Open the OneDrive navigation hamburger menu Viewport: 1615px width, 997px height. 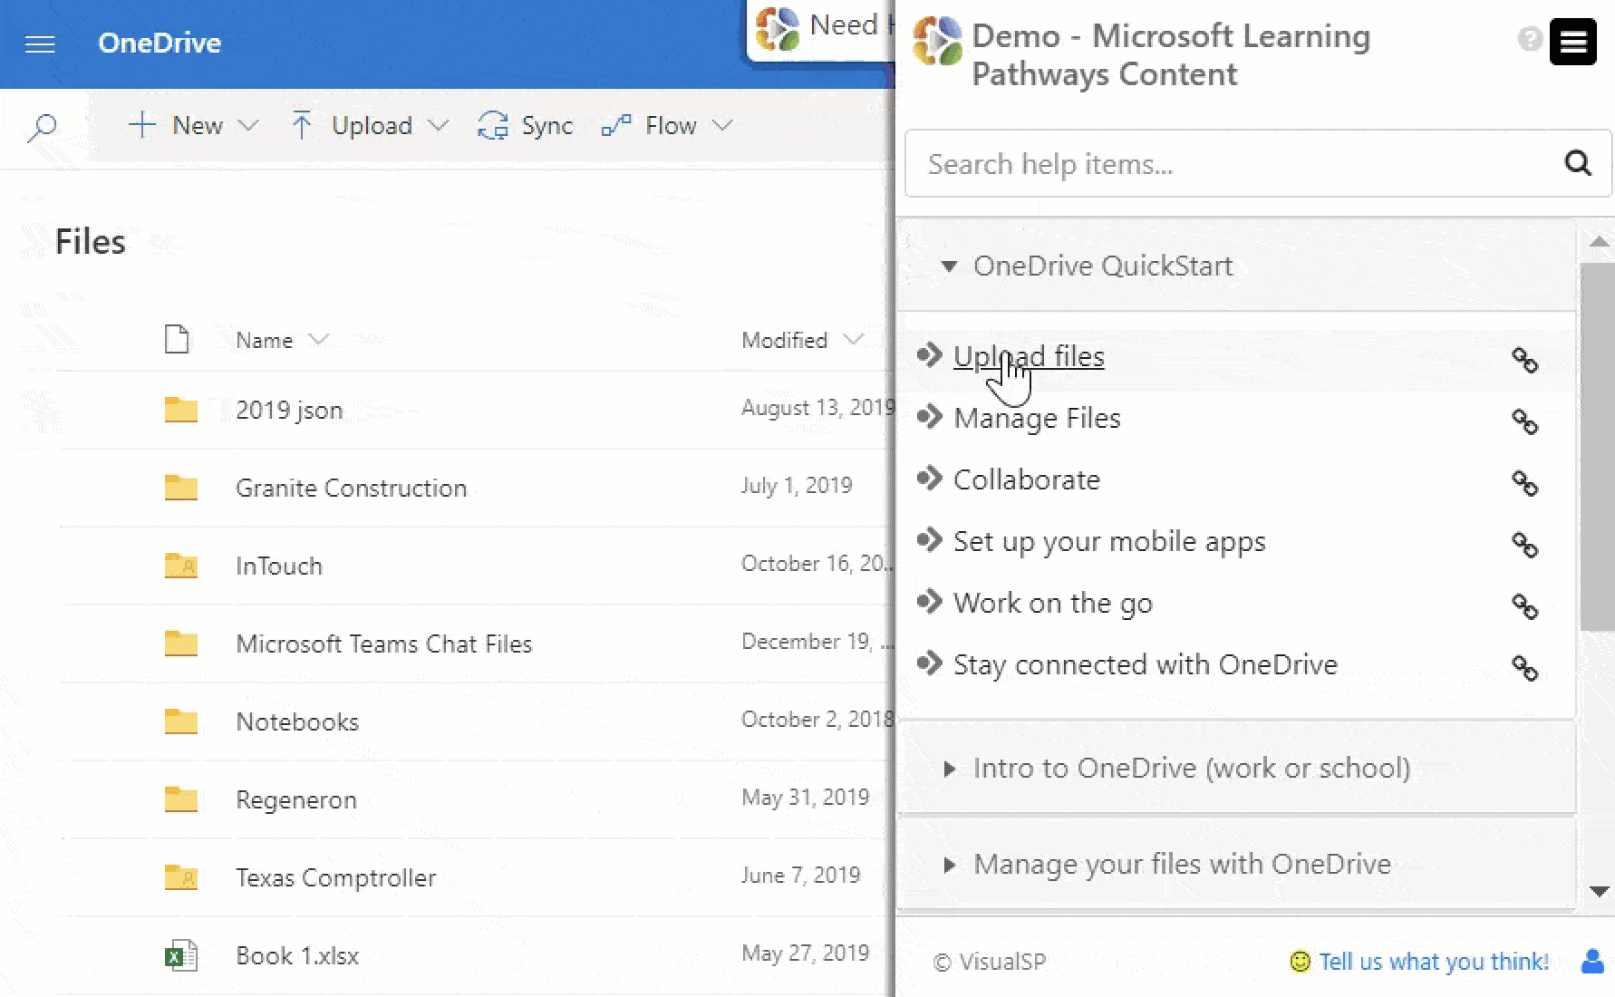pyautogui.click(x=40, y=43)
